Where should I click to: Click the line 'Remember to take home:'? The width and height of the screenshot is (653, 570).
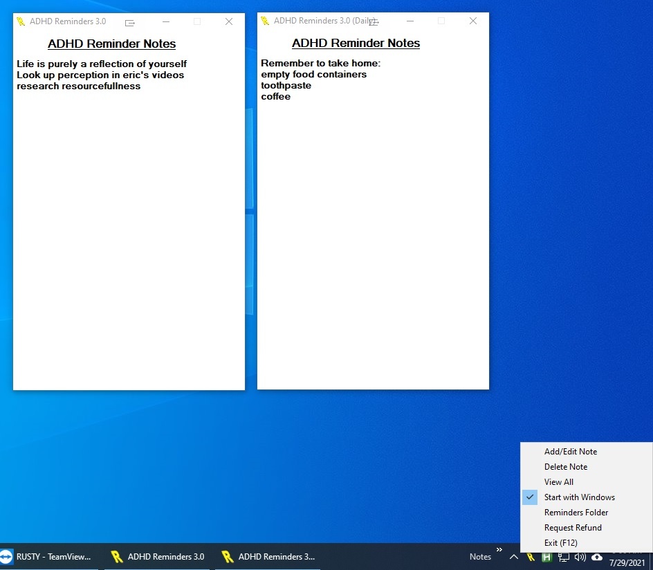coord(321,63)
